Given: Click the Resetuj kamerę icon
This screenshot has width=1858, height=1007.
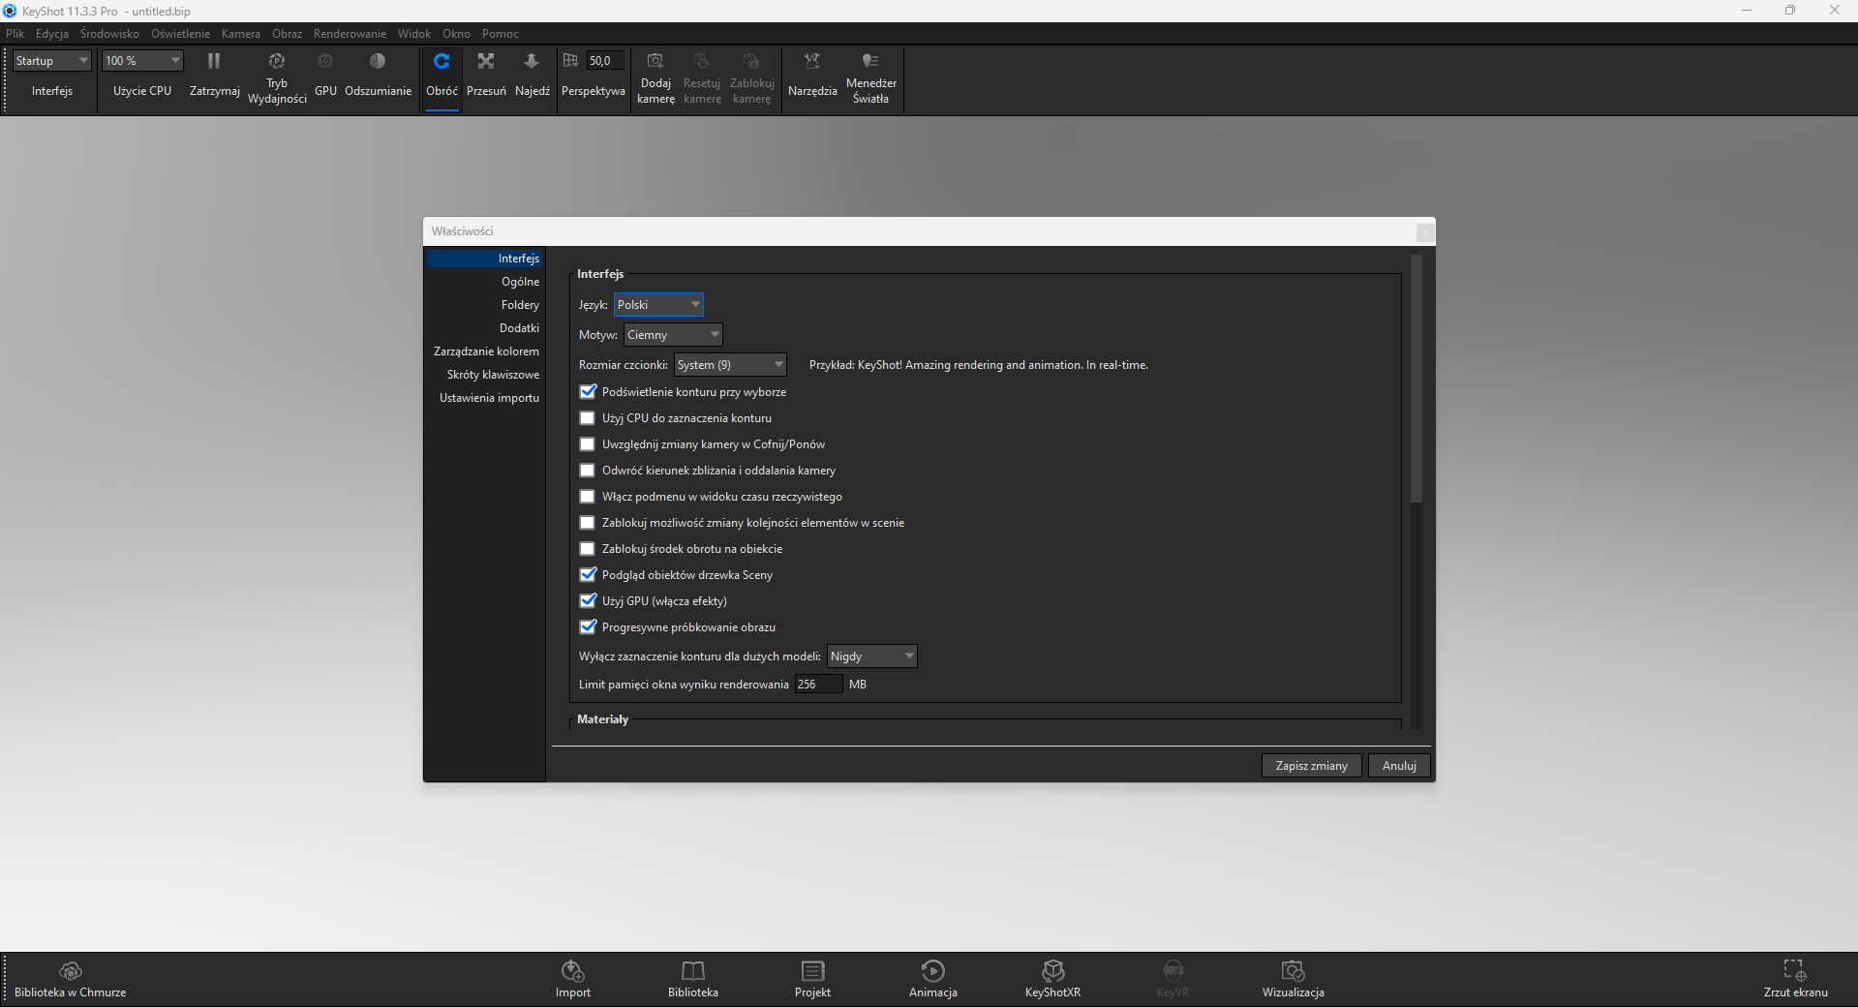Looking at the screenshot, I should pos(702,61).
